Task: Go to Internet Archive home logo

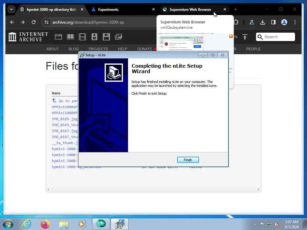Action: [28, 37]
